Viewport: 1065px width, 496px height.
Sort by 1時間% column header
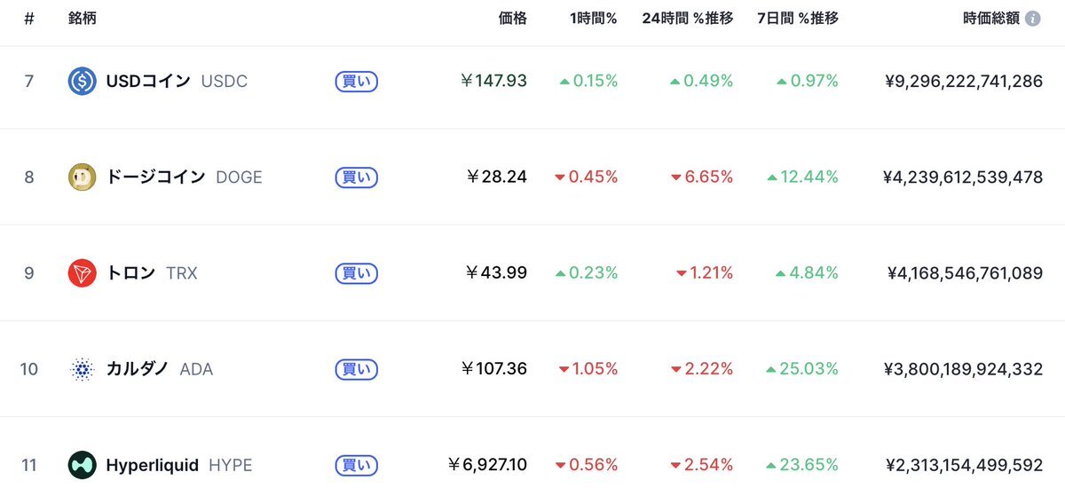[594, 18]
